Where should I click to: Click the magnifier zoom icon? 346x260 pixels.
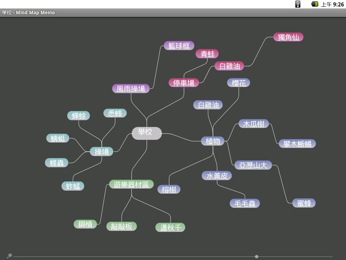[x=9, y=256]
